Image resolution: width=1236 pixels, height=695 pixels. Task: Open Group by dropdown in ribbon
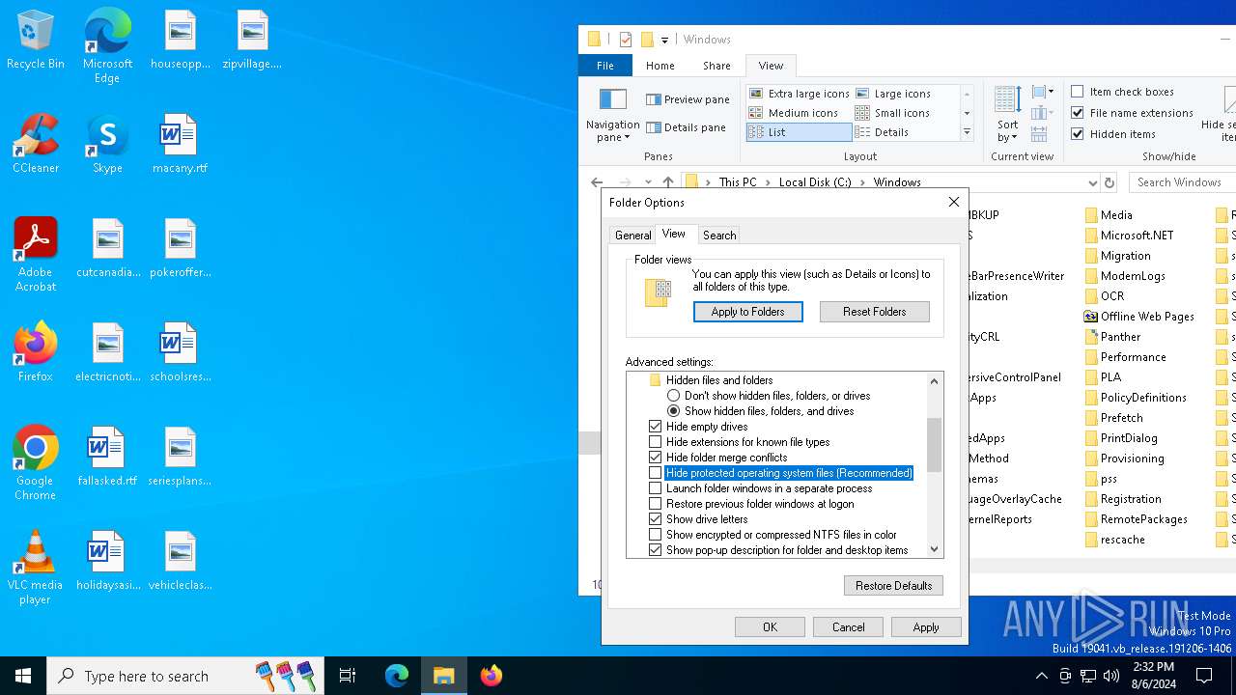coord(1043,93)
